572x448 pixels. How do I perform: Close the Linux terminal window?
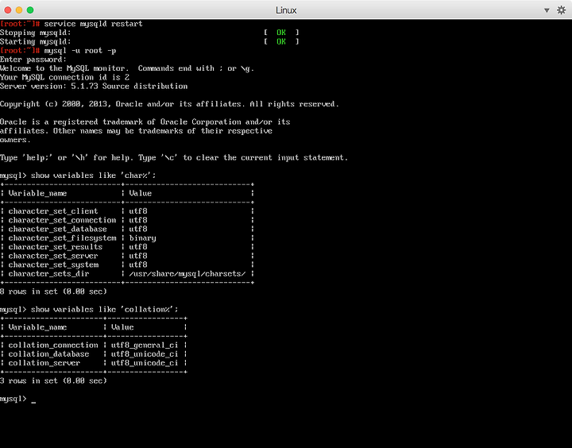[8, 10]
